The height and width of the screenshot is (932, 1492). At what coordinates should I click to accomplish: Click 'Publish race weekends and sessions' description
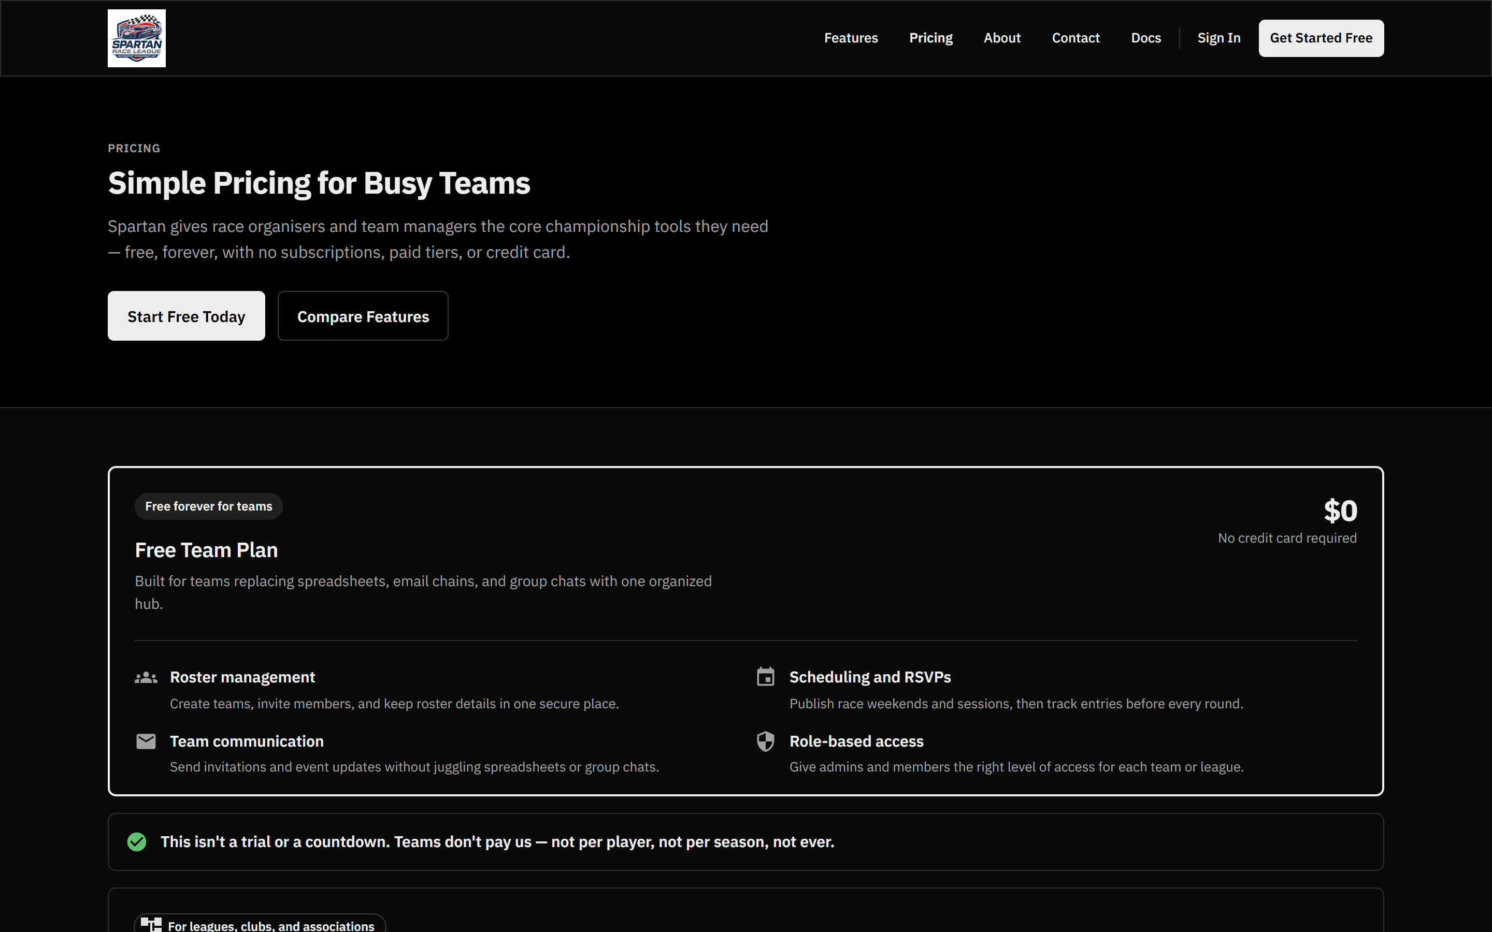(x=1016, y=704)
